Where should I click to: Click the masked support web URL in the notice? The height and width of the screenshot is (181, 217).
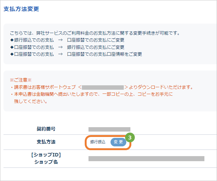pyautogui.click(x=103, y=88)
